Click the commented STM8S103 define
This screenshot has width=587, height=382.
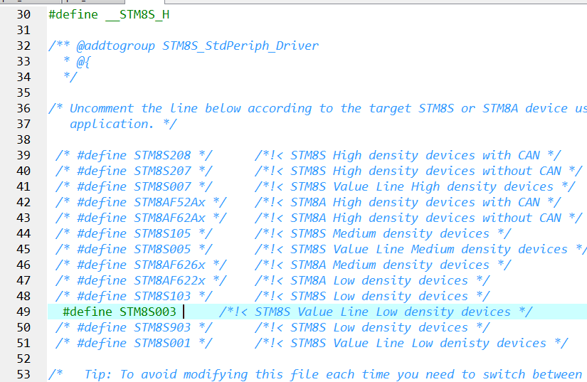(x=162, y=296)
